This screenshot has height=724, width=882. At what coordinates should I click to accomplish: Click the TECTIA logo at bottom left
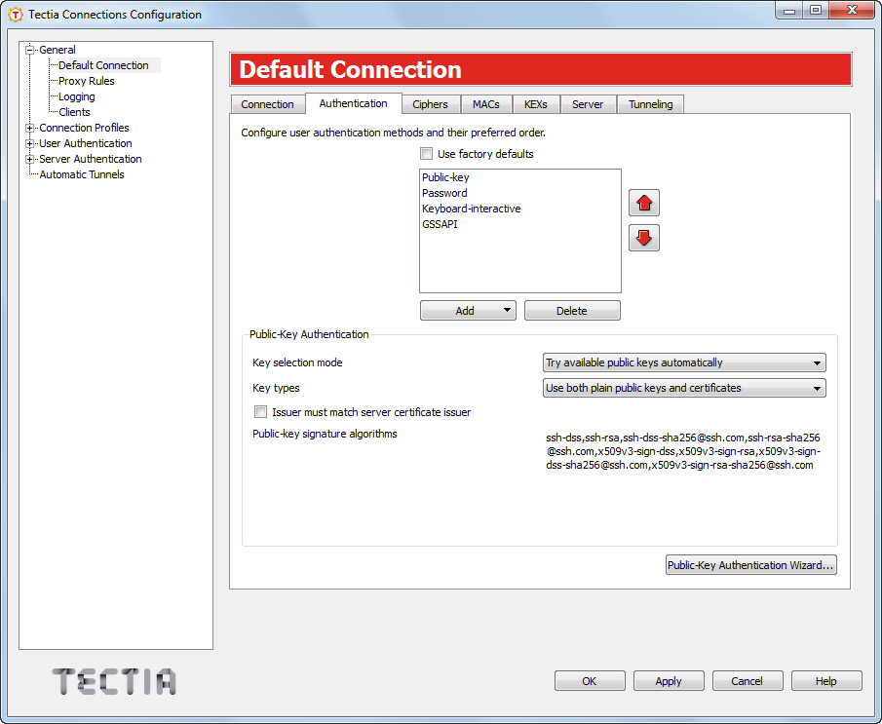(x=113, y=682)
